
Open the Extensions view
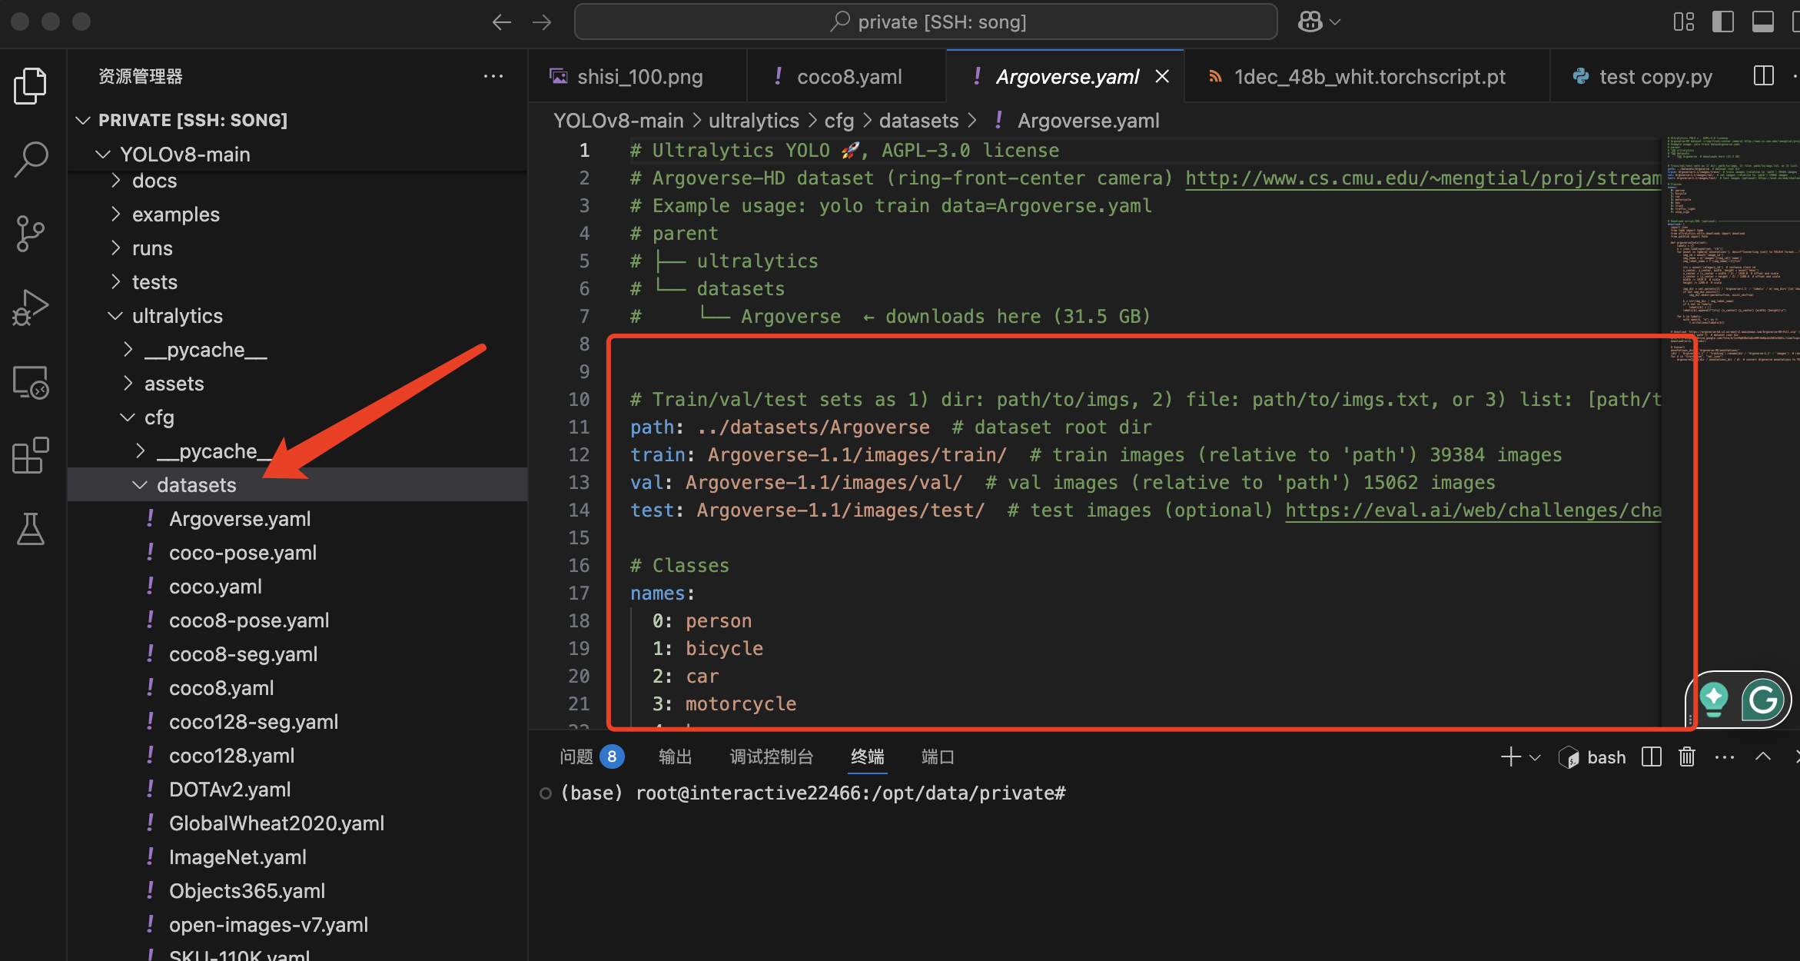pos(31,456)
